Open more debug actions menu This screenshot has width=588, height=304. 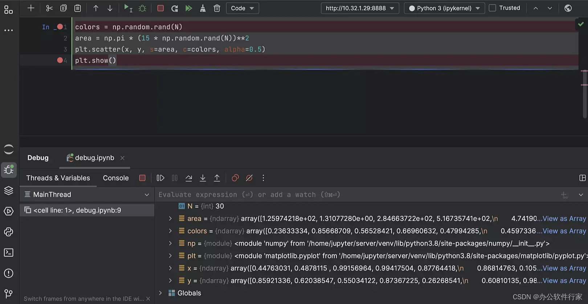pos(264,178)
